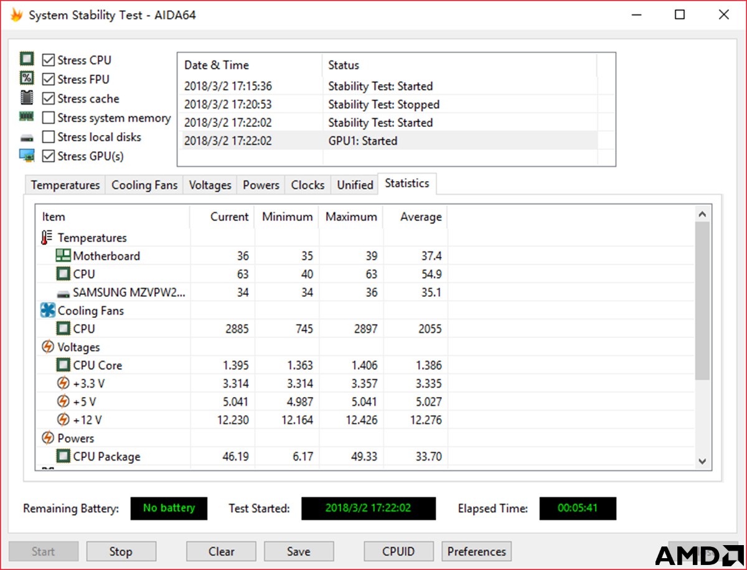Viewport: 747px width, 570px height.
Task: Click the 'No battery' indicator
Action: [169, 508]
